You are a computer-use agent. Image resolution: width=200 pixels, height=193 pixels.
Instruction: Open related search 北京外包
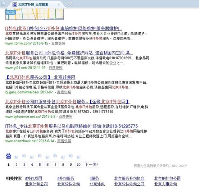(97, 184)
